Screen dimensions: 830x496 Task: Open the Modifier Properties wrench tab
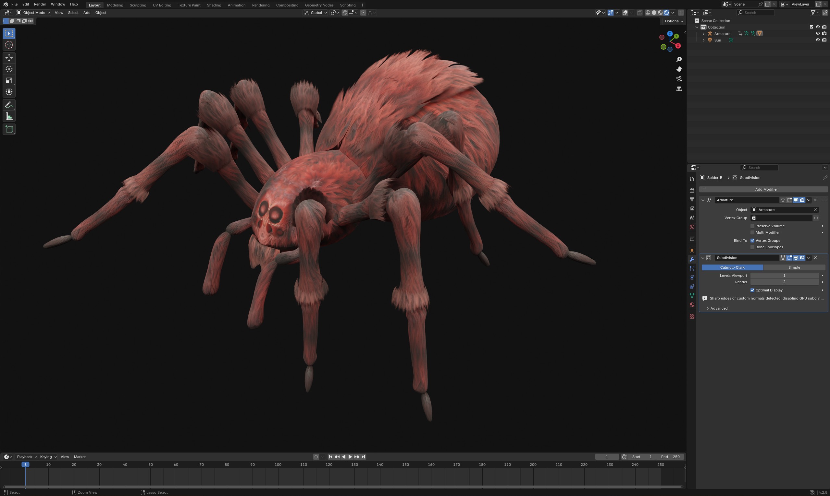coord(691,259)
